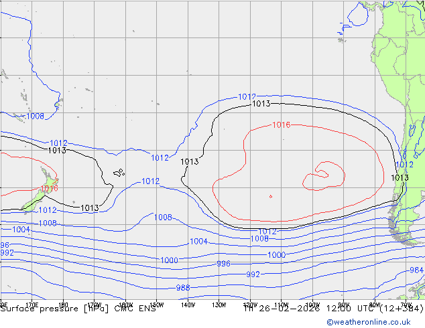Click the 992 label at the map's left edge
This screenshot has width=425, height=328.
pos(7,253)
